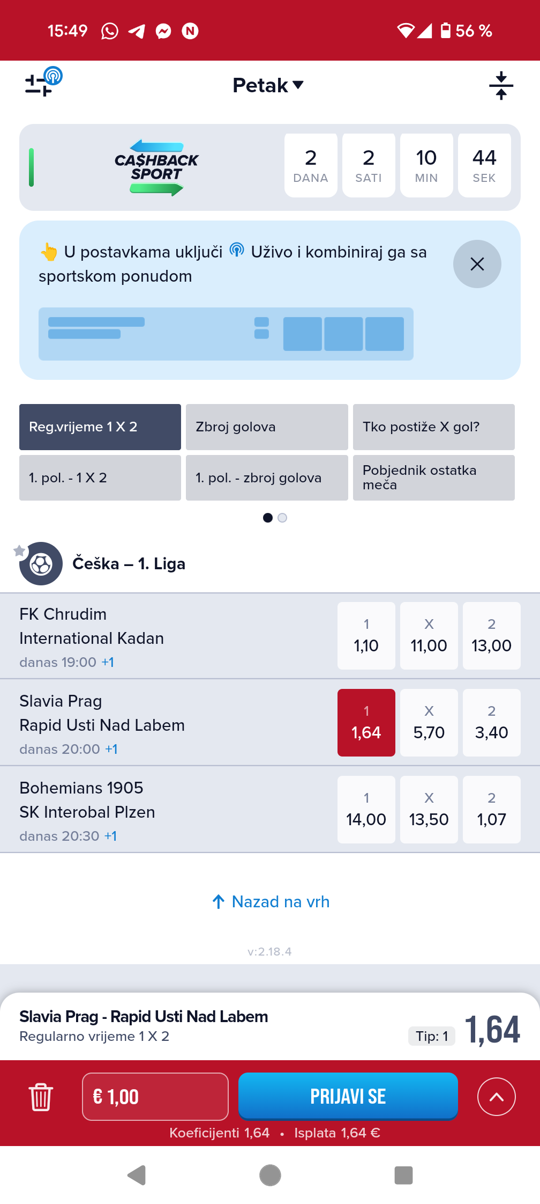
Task: Show more markets +1 for Slavia Prag match
Action: tap(111, 749)
